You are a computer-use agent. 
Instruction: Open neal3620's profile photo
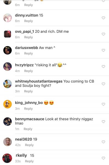tap(7, 142)
